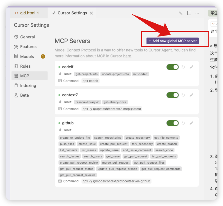The height and width of the screenshot is (206, 223).
Task: Click the codelf server name
Action: click(x=68, y=67)
